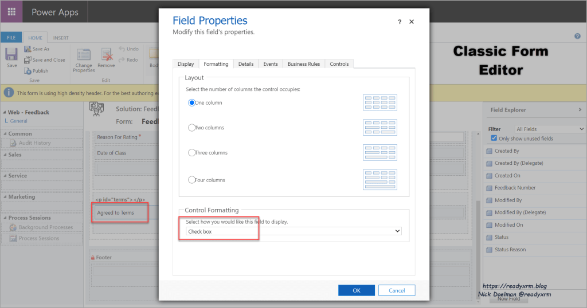The image size is (587, 308).
Task: Switch to the Business Rules tab
Action: (x=304, y=64)
